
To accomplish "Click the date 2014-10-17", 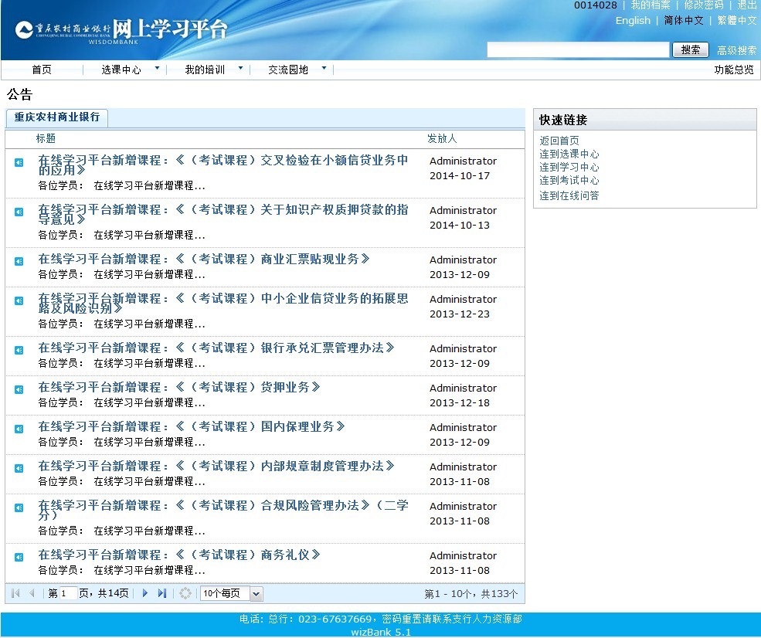I will 460,175.
